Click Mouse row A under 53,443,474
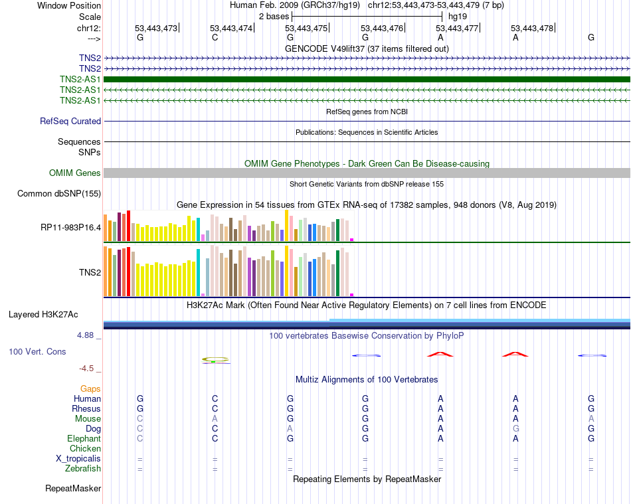 point(215,419)
